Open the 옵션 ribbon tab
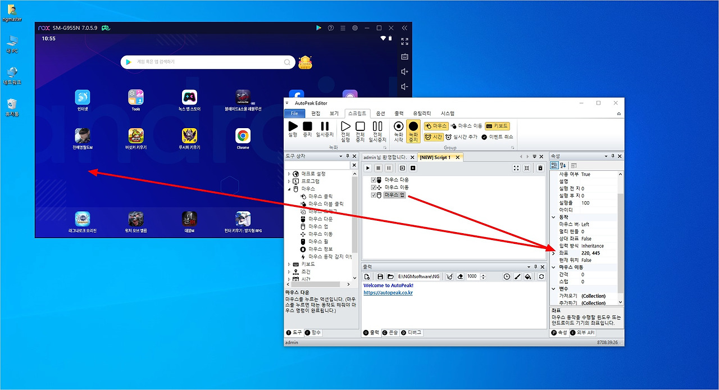Viewport: 719px width, 390px height. (x=380, y=114)
